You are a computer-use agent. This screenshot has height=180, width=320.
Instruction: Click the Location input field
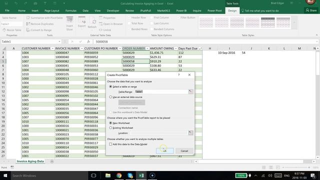[158, 133]
